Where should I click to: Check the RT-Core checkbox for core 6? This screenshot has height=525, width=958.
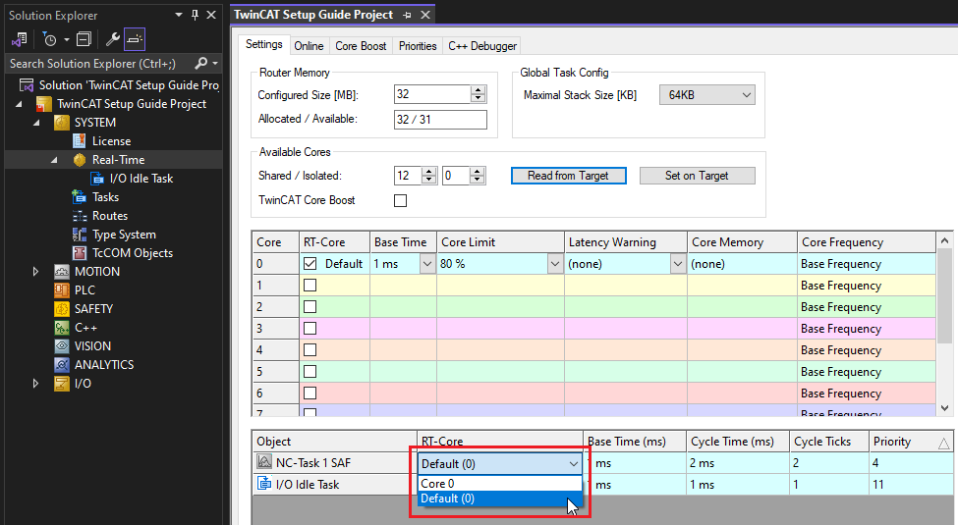coord(310,394)
